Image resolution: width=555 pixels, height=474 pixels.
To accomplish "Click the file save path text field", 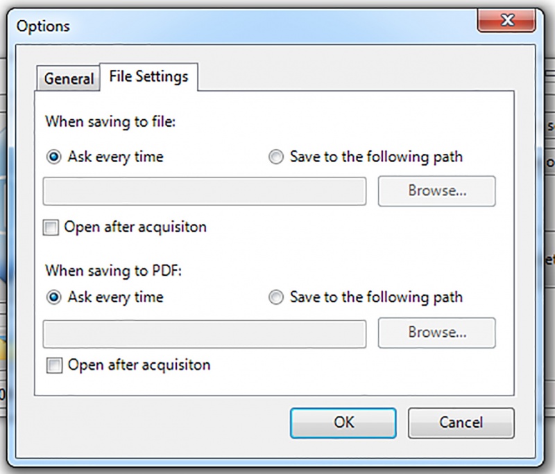I will click(205, 192).
